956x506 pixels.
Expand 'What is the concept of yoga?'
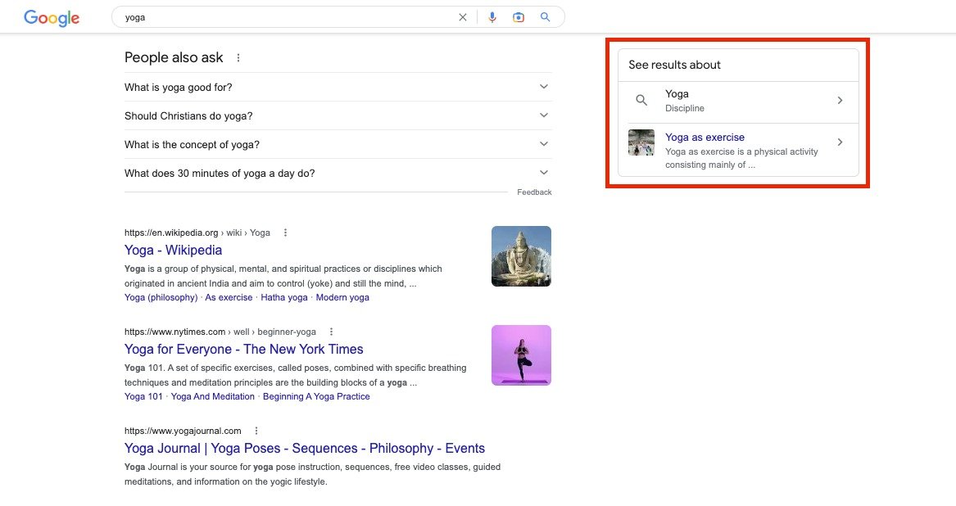pos(543,143)
